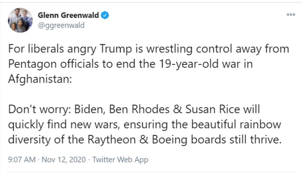Click the name Biden in the tweet
This screenshot has height=173, width=302.
pyautogui.click(x=88, y=109)
